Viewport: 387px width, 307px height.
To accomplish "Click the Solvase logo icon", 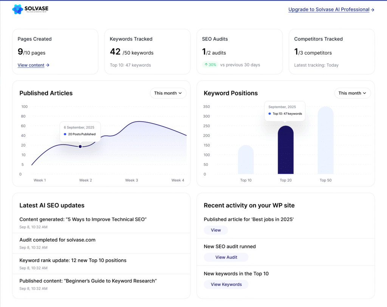I will pos(17,9).
